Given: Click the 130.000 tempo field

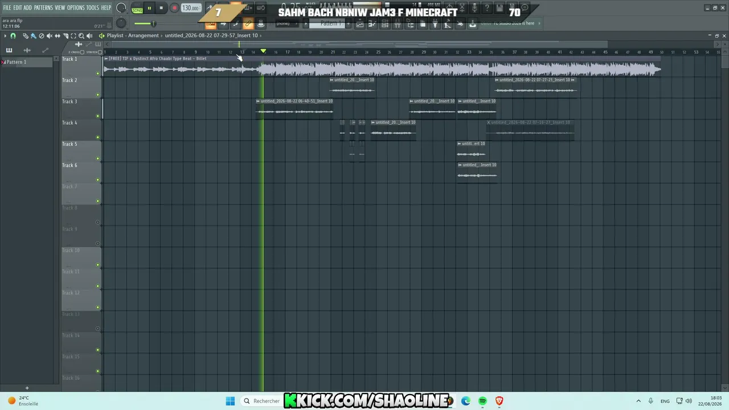Looking at the screenshot, I should point(191,8).
